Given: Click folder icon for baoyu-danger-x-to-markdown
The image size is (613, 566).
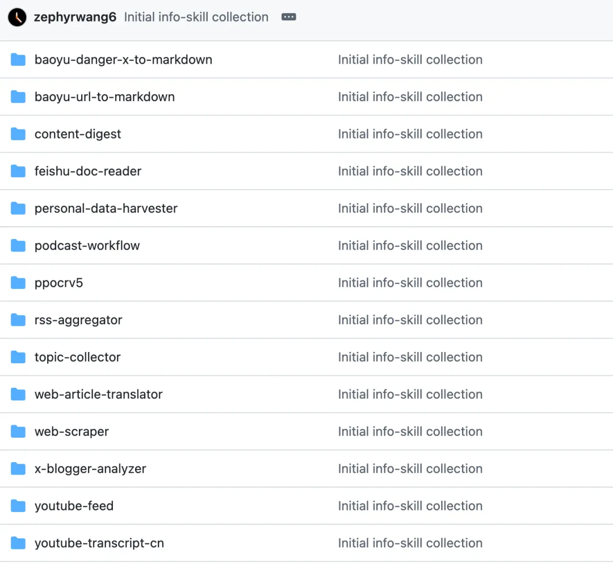Looking at the screenshot, I should tap(18, 60).
